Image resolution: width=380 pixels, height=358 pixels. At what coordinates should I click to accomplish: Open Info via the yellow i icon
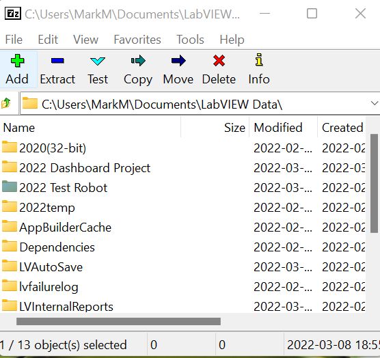pos(259,59)
